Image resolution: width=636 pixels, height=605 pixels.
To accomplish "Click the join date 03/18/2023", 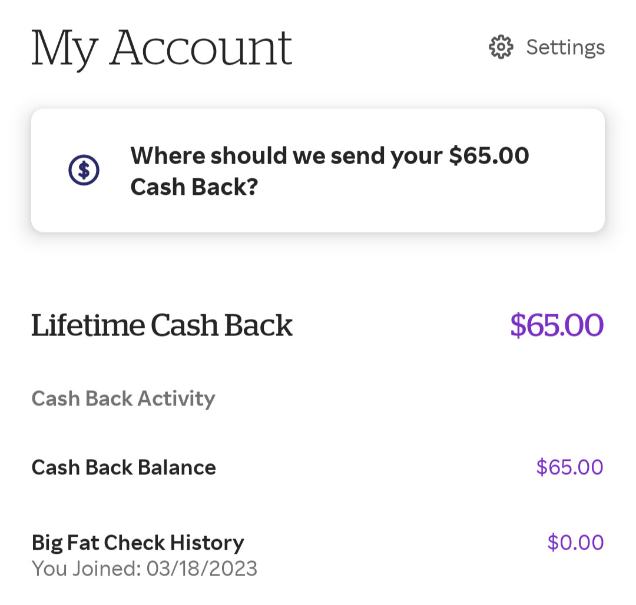I will coord(202,569).
